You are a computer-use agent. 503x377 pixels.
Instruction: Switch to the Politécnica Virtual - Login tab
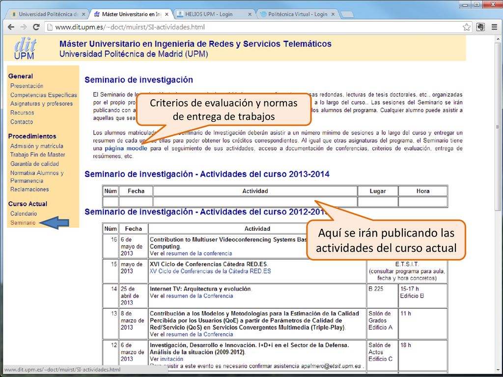[297, 14]
